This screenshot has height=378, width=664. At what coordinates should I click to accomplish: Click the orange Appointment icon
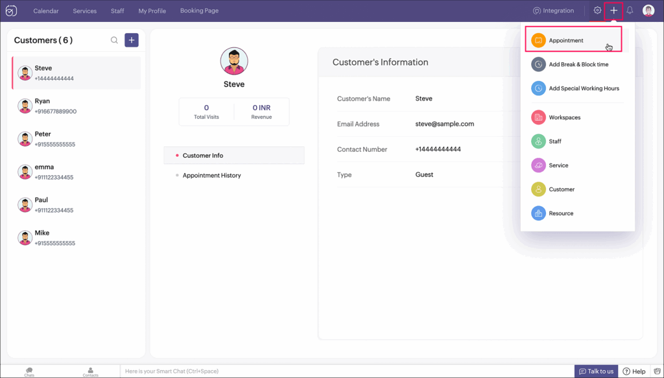(x=538, y=41)
